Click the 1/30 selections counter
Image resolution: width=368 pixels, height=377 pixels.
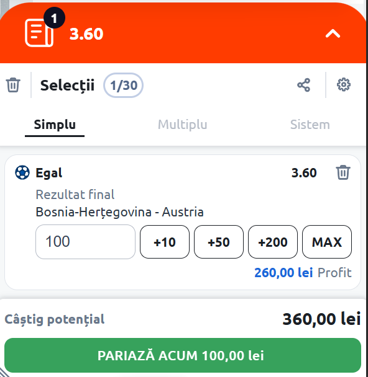click(x=123, y=86)
